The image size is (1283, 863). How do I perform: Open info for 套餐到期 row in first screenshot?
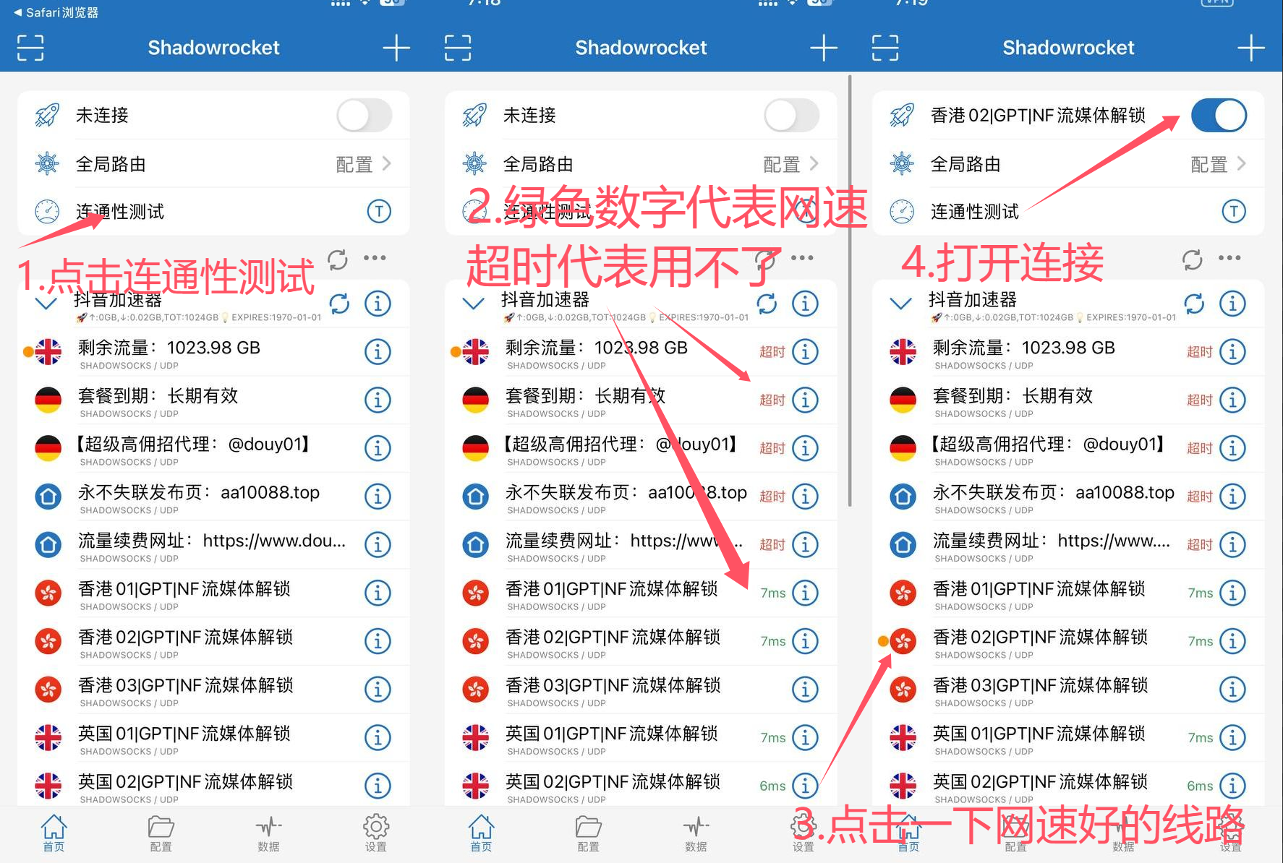point(378,400)
